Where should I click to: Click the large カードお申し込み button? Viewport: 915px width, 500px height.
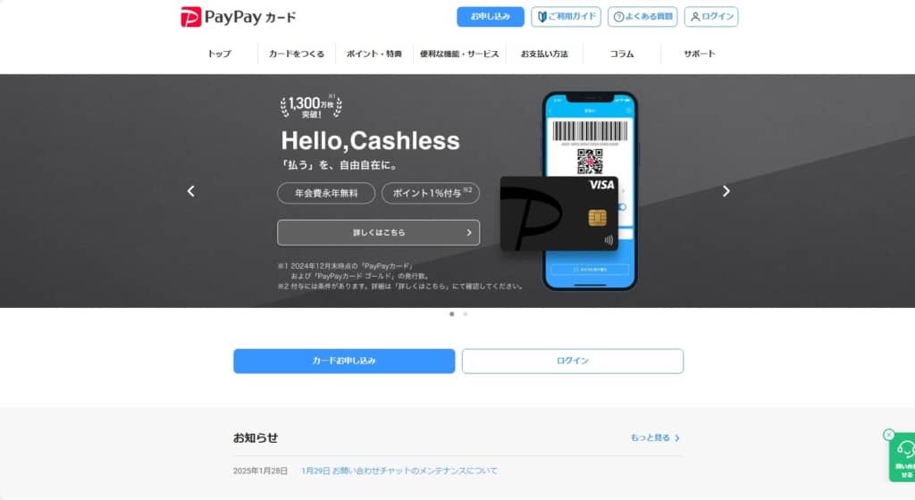344,362
